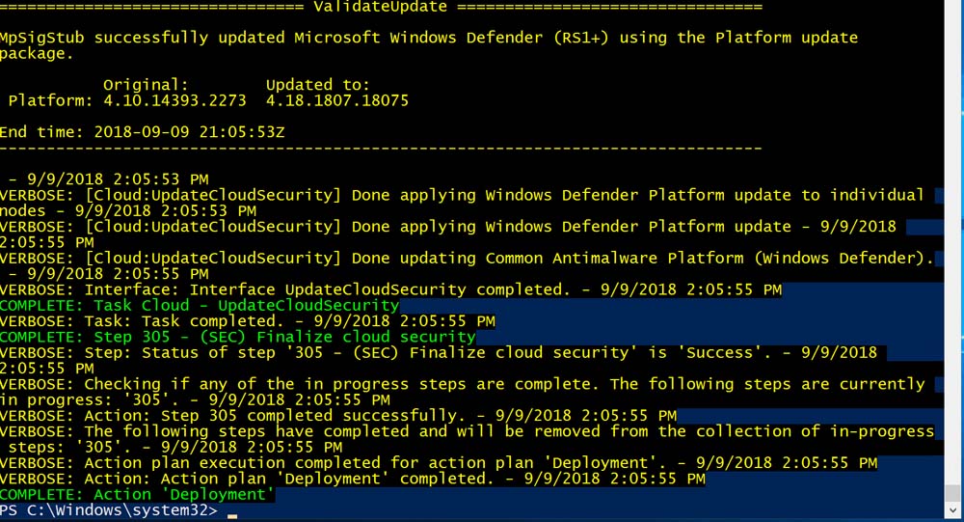The height and width of the screenshot is (522, 964).
Task: Click "Done updating Common Antimalware Platform" line
Action: [468, 258]
